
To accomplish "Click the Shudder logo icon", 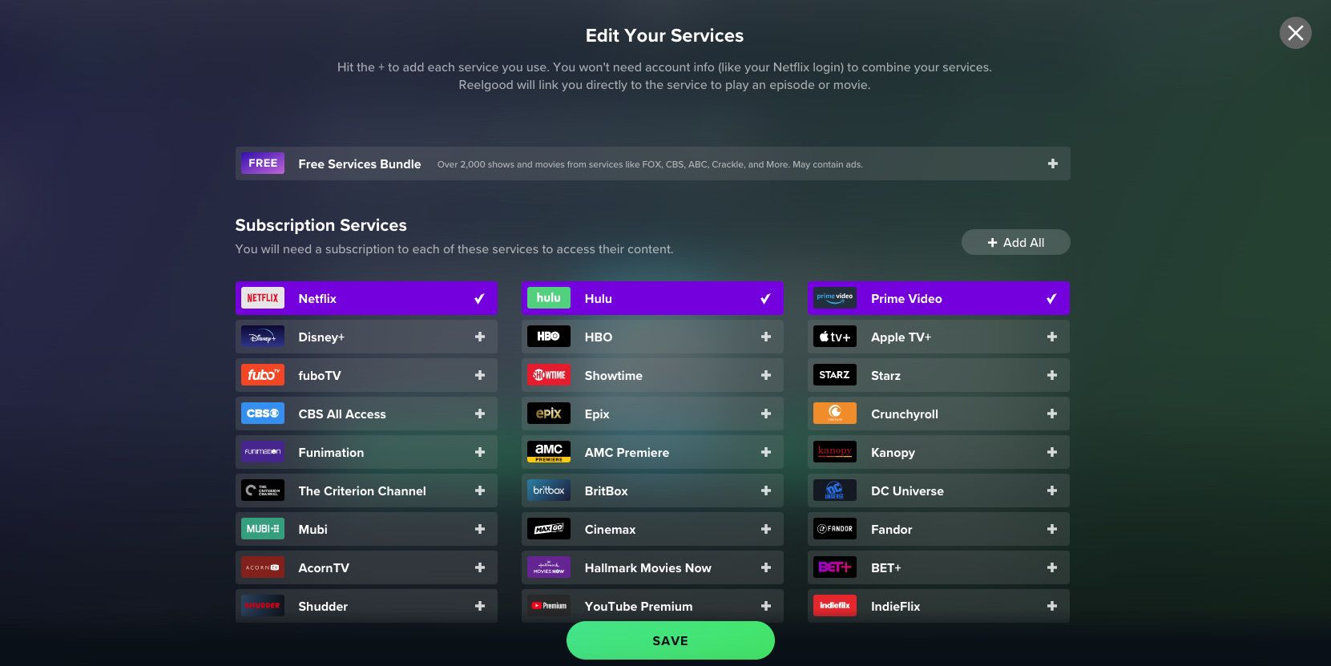I will click(263, 606).
